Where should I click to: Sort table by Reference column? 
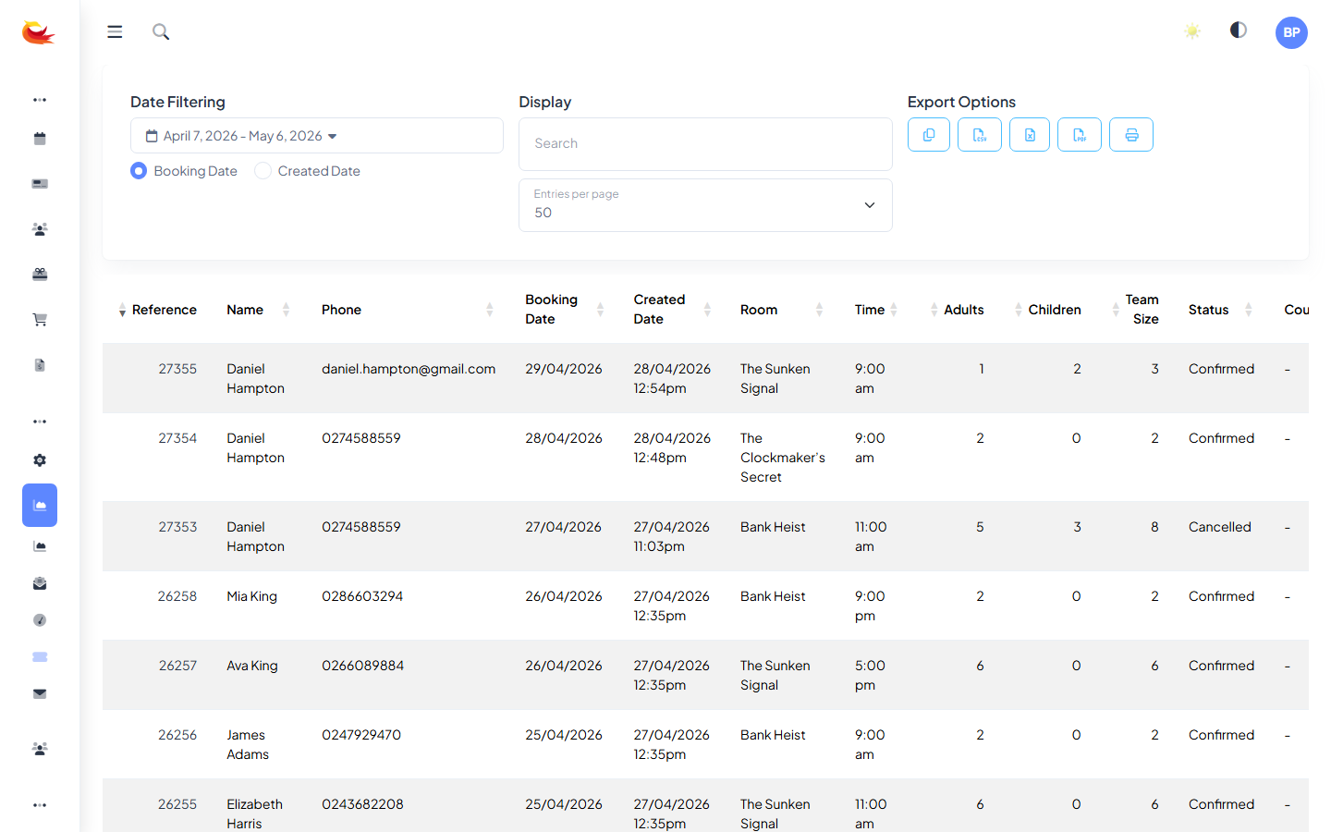(157, 311)
